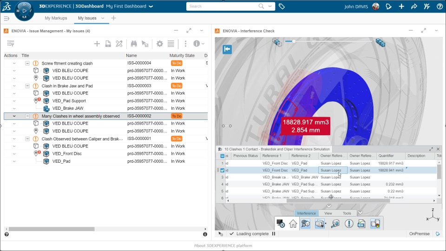Select the Interference toolbar tab
The width and height of the screenshot is (446, 251).
coord(306,213)
